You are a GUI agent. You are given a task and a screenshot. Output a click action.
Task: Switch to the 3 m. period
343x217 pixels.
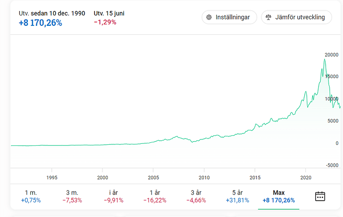(x=72, y=196)
